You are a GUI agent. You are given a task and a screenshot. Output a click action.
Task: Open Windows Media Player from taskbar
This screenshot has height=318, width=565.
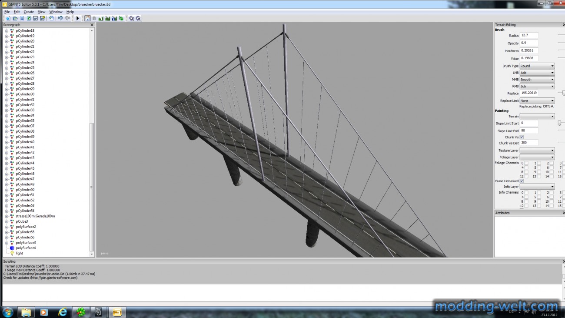44,312
